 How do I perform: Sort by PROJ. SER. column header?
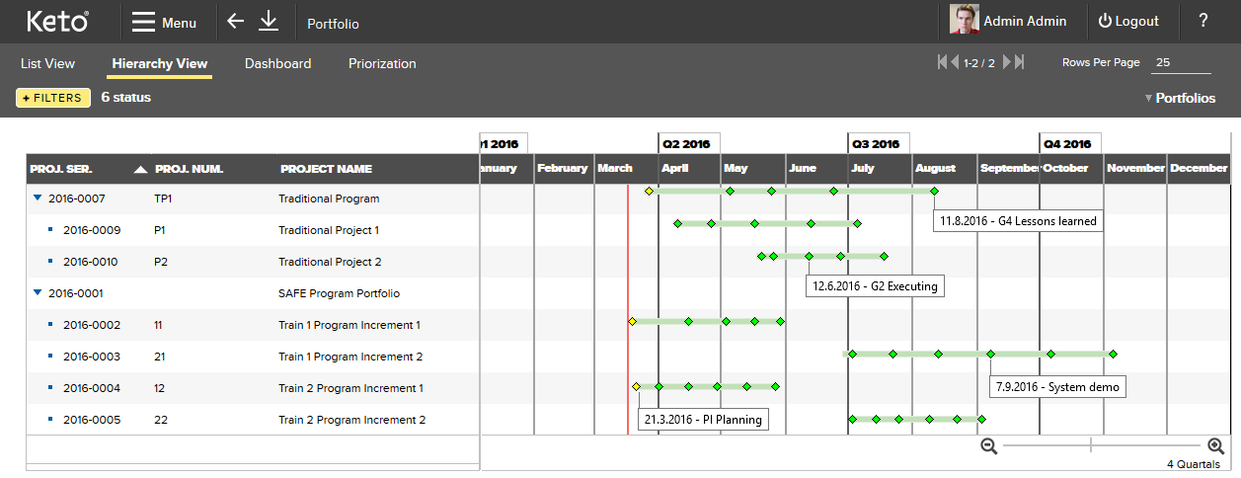tap(61, 169)
